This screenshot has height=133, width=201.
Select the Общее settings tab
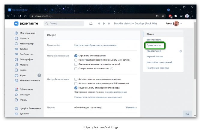(163, 34)
